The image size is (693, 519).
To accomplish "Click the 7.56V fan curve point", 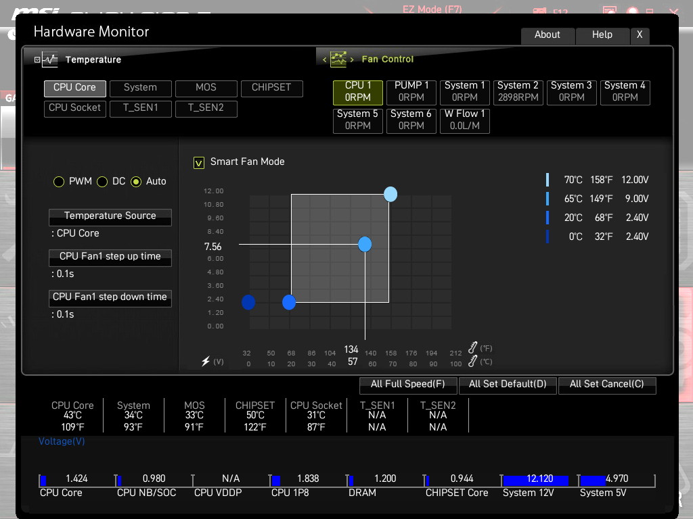I will coord(365,244).
